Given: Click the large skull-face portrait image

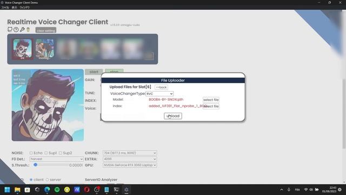Looking at the screenshot, I should (48, 105).
